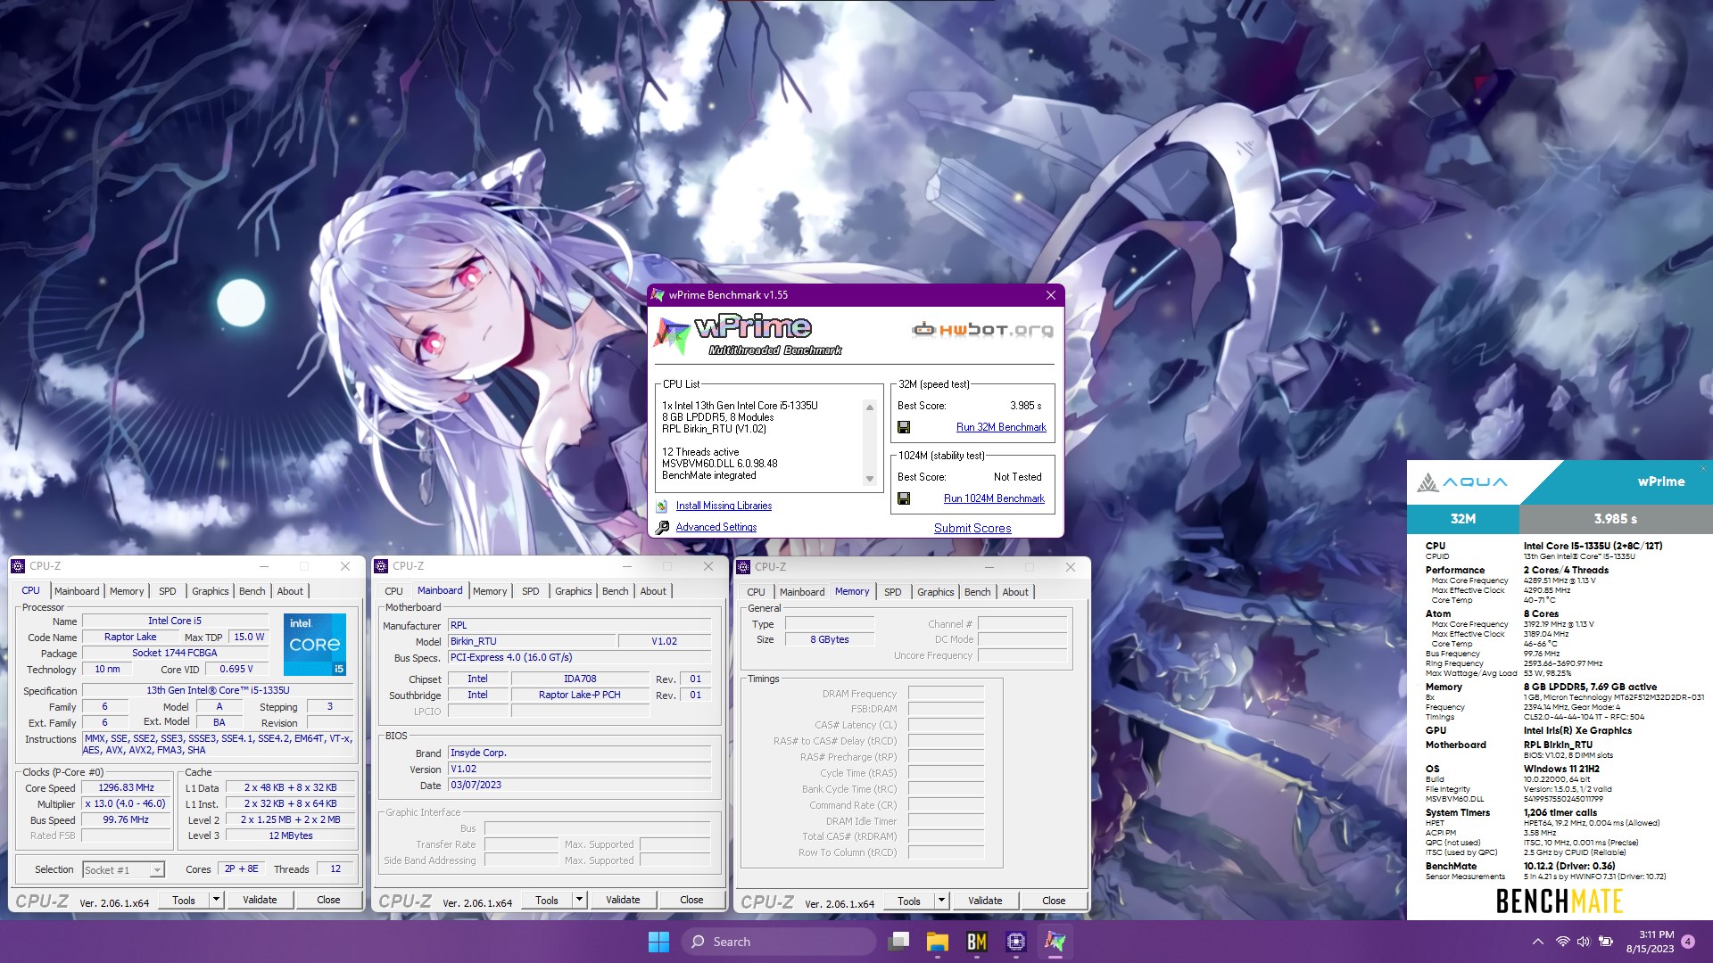
Task: Click the CPU List scroll down arrow
Action: coord(870,479)
